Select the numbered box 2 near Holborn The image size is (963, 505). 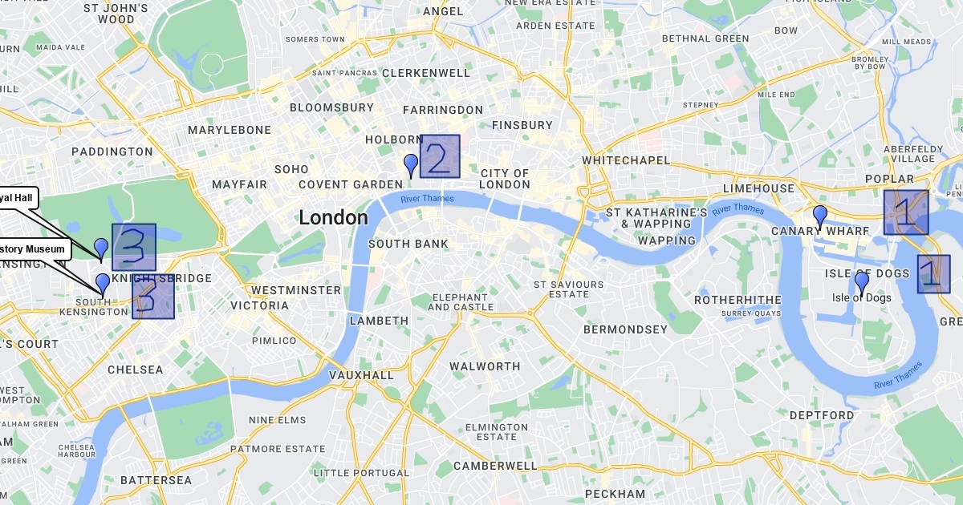pos(440,156)
